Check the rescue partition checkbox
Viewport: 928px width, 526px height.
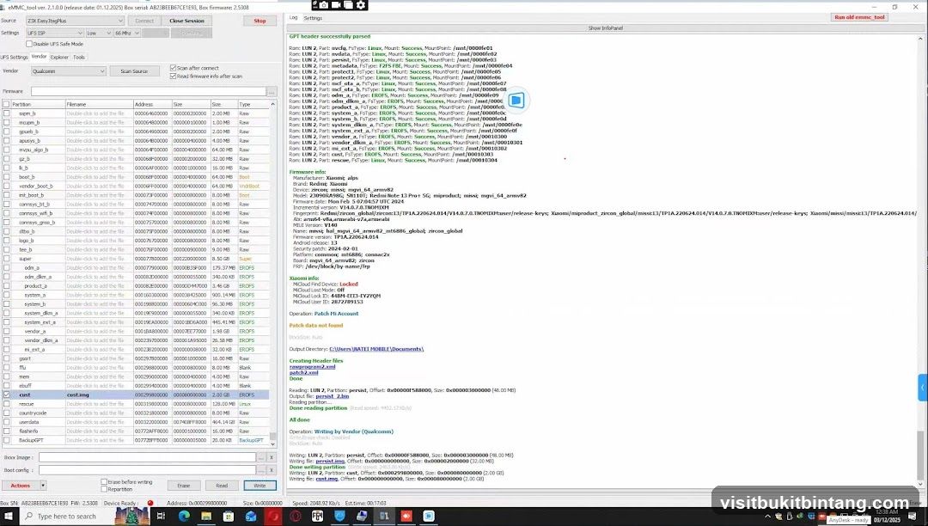7,403
